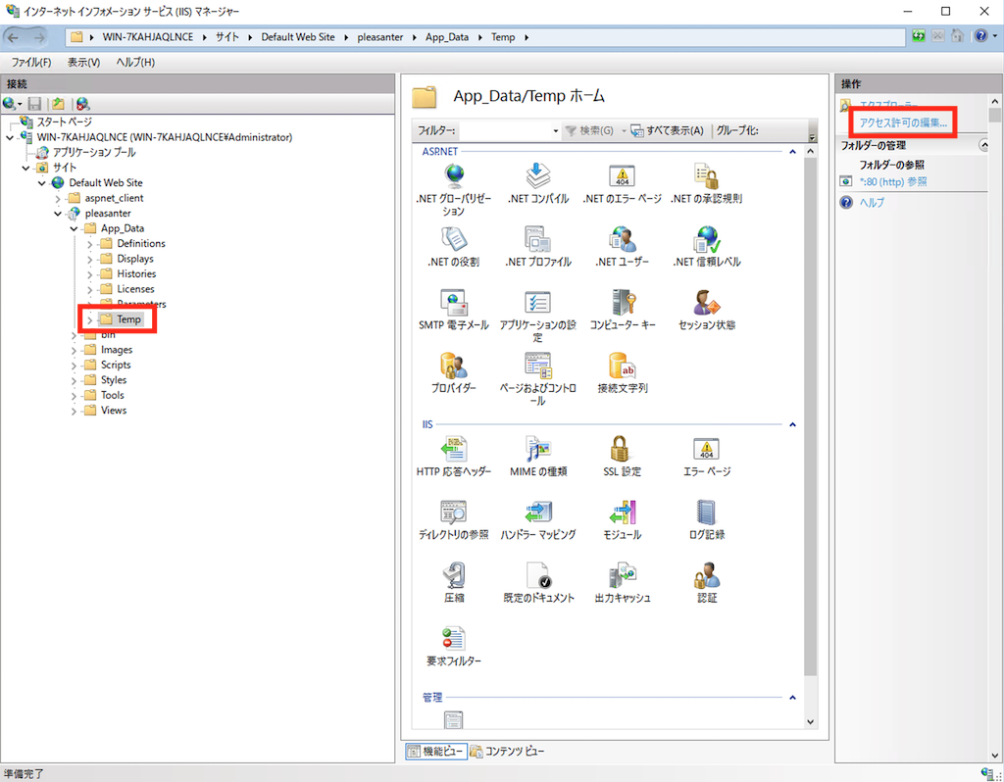Open the モジュール feature icon
This screenshot has height=782, width=1004.
point(622,513)
